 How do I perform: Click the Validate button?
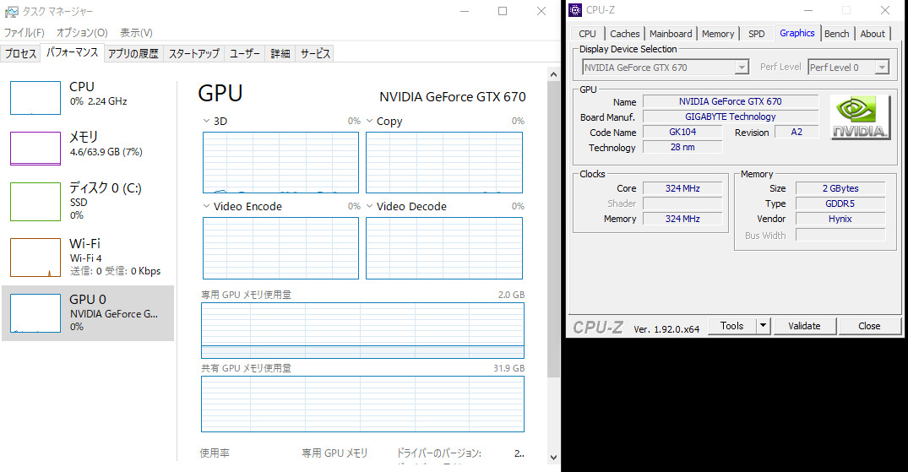click(x=804, y=326)
